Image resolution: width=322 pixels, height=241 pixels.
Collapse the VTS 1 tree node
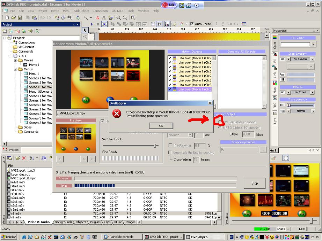(x=10, y=56)
